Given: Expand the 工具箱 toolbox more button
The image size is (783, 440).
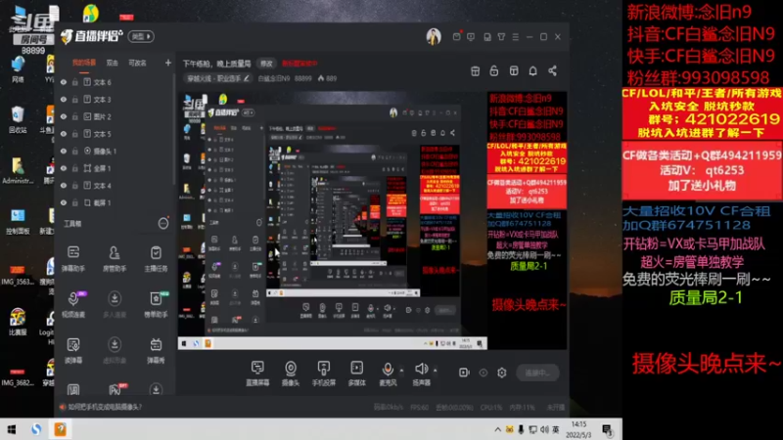Looking at the screenshot, I should tap(163, 224).
